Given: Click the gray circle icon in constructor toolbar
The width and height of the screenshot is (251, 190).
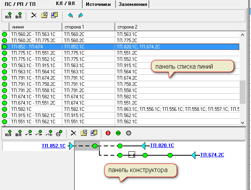Looking at the screenshot, I should [x=129, y=133].
